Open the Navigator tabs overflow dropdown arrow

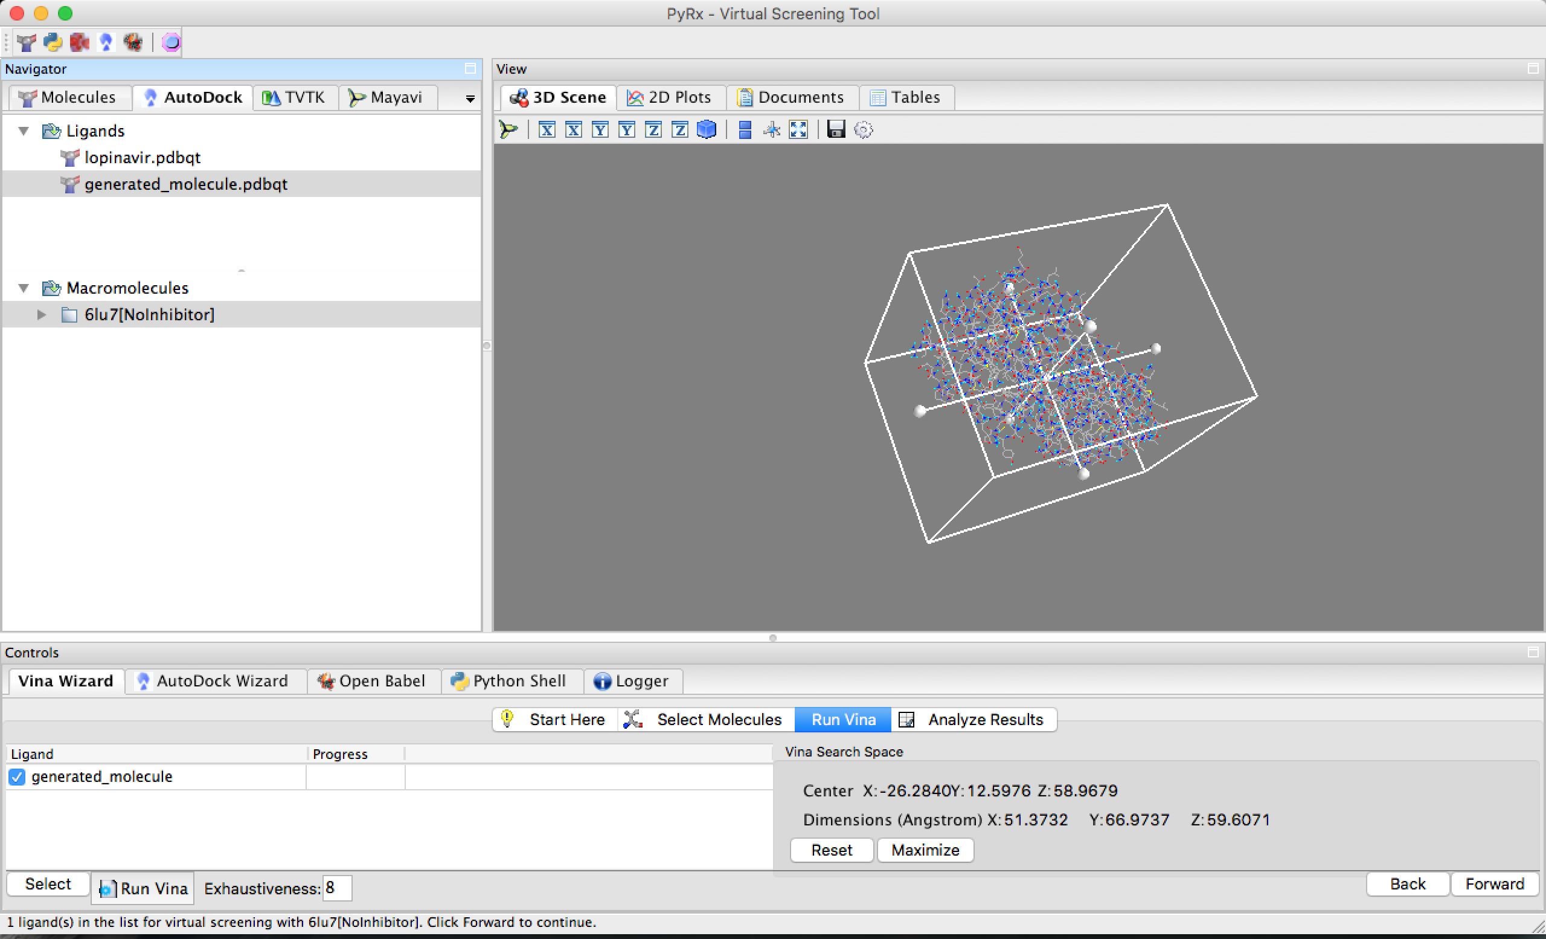(x=470, y=98)
